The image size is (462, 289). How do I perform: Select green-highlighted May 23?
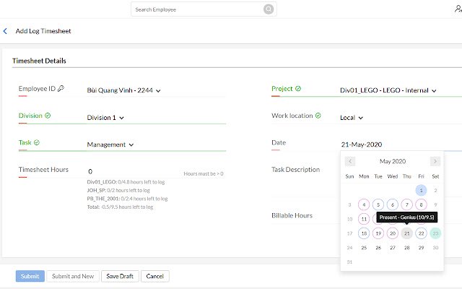(435, 233)
